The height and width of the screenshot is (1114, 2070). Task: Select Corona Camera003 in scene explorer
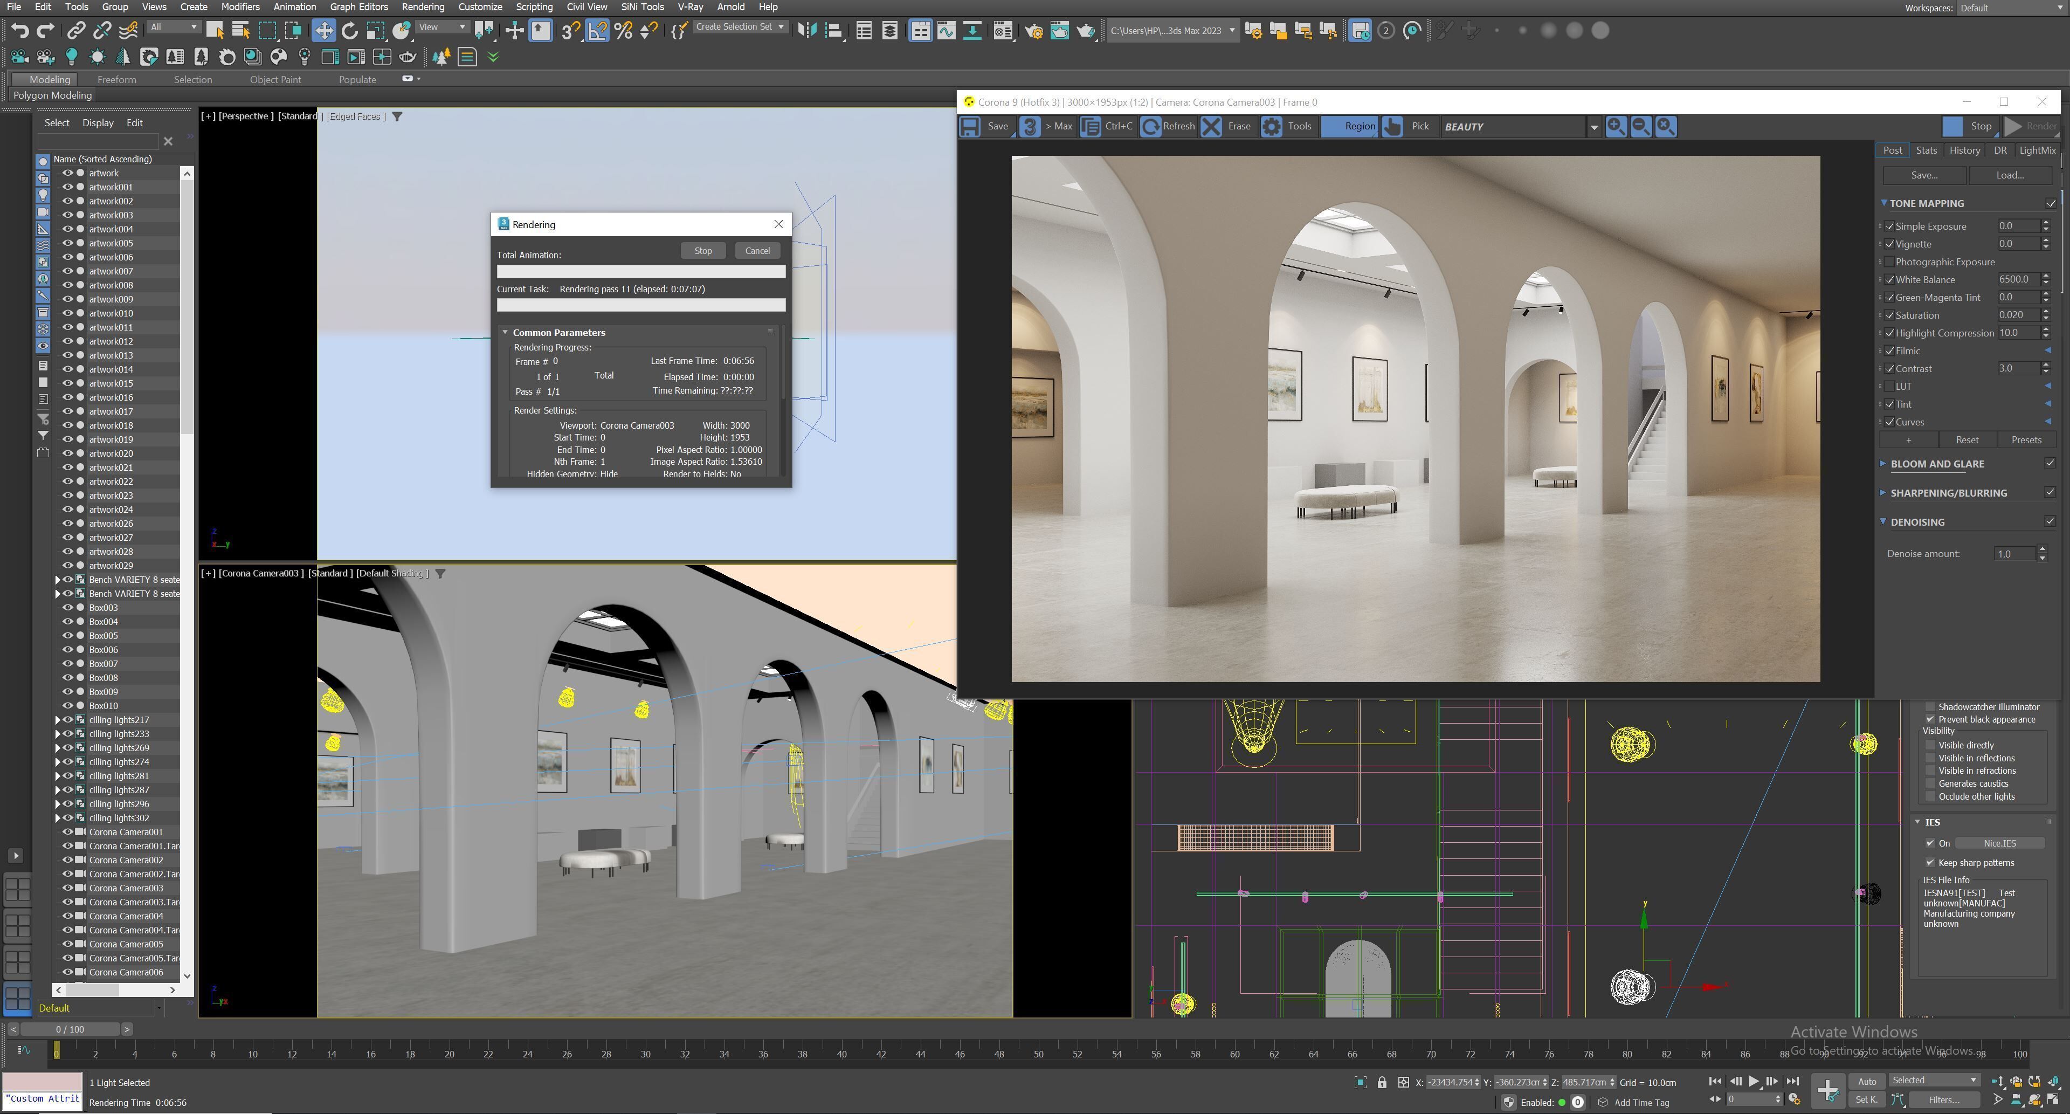coord(126,889)
